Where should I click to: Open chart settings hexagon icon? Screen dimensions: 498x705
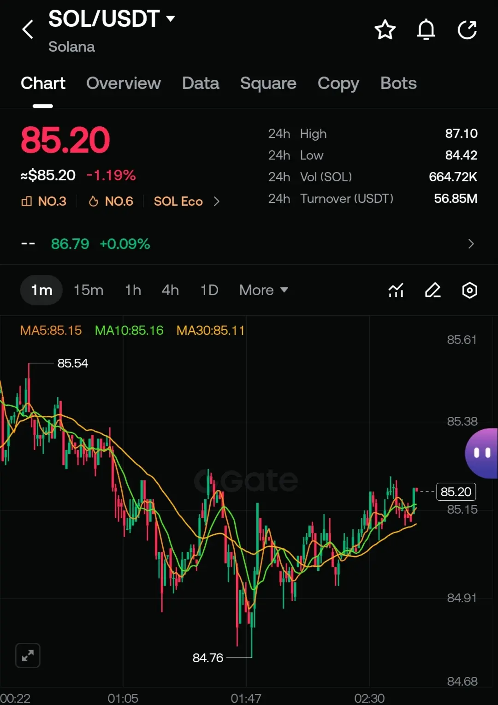click(x=469, y=290)
